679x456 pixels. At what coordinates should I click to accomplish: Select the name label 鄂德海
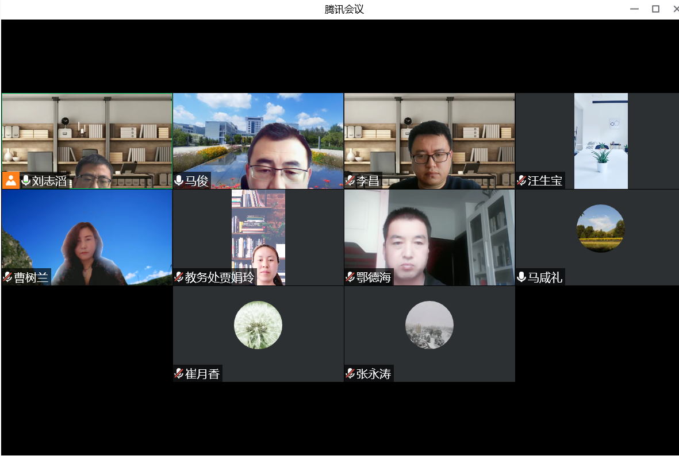(x=374, y=277)
